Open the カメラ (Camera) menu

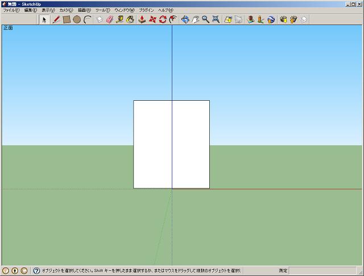click(65, 10)
